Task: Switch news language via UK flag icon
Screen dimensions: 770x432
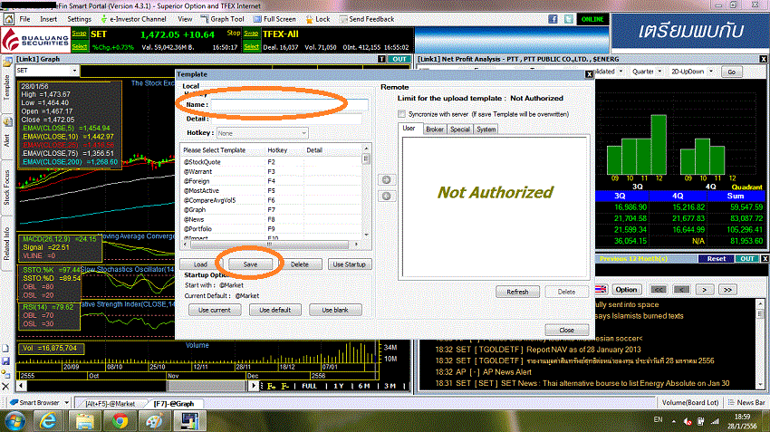Action: tap(601, 290)
